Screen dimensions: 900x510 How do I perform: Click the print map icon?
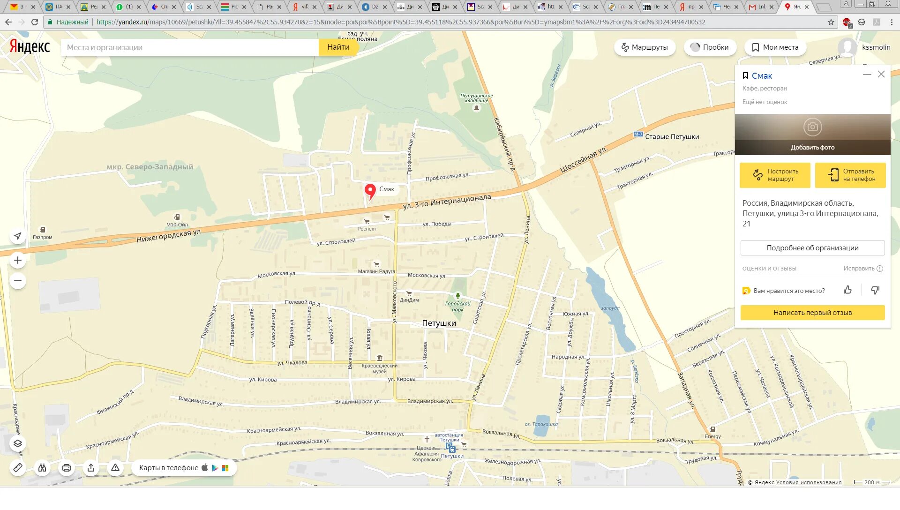pyautogui.click(x=67, y=467)
